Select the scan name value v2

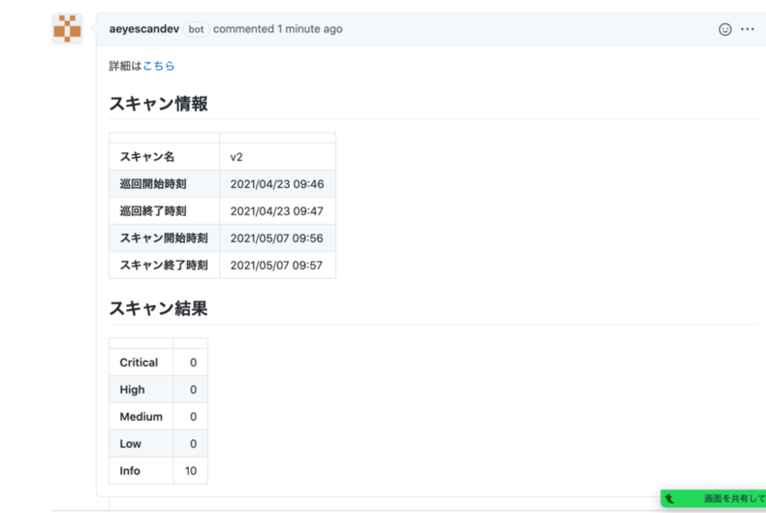pyautogui.click(x=237, y=157)
